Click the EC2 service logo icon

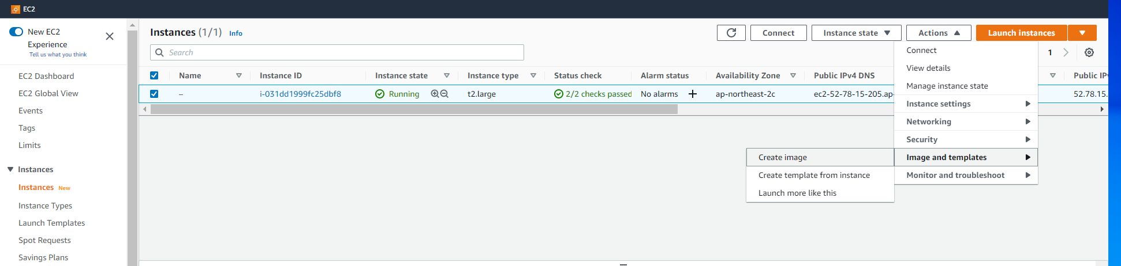(16, 9)
